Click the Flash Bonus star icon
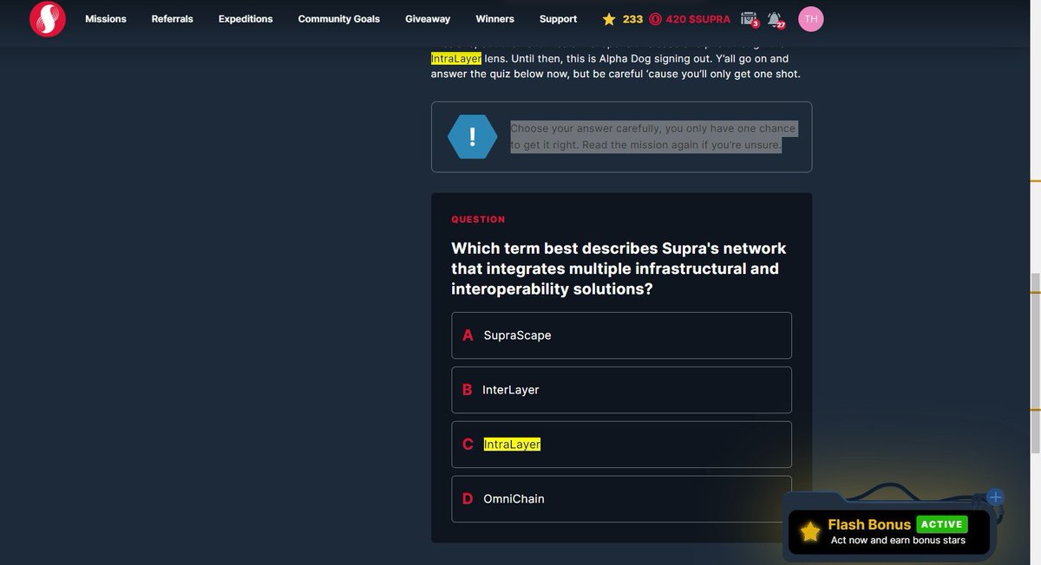 click(x=810, y=532)
